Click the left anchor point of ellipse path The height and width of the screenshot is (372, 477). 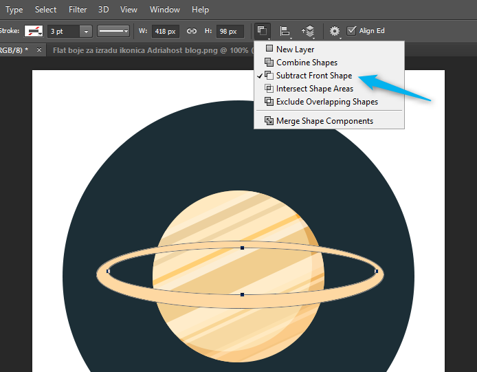(x=108, y=271)
